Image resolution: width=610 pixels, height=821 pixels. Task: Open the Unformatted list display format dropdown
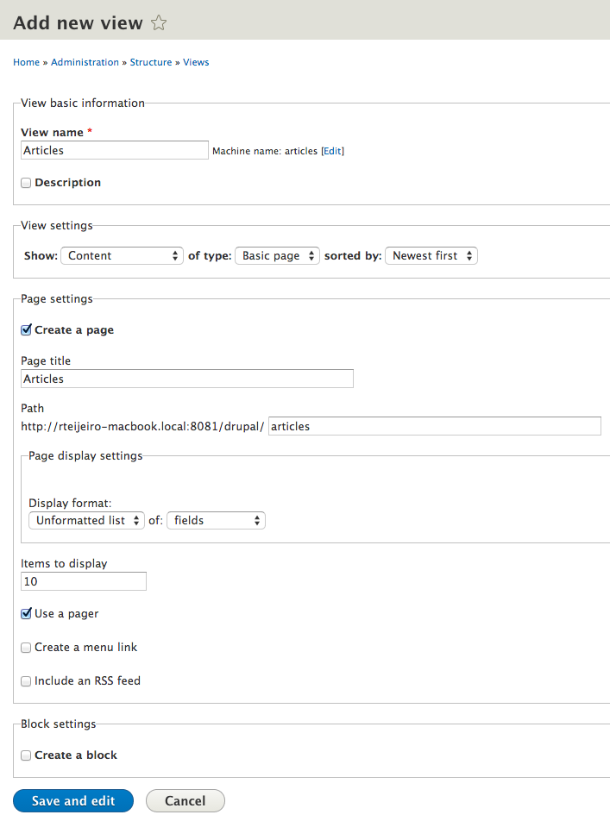tap(86, 521)
